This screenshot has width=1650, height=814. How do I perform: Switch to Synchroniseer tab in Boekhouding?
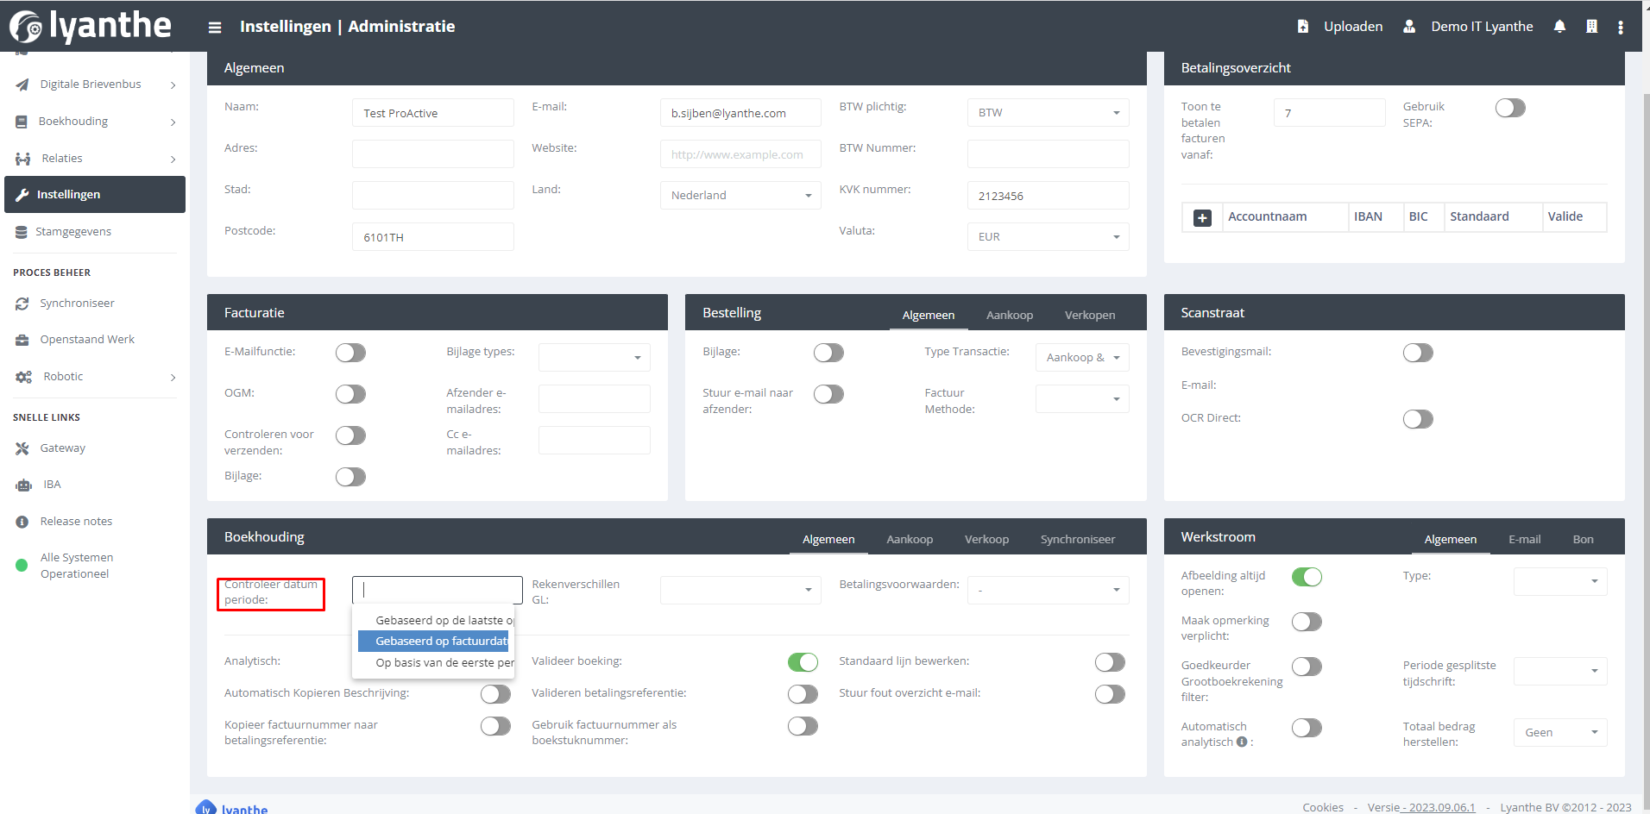1077,540
